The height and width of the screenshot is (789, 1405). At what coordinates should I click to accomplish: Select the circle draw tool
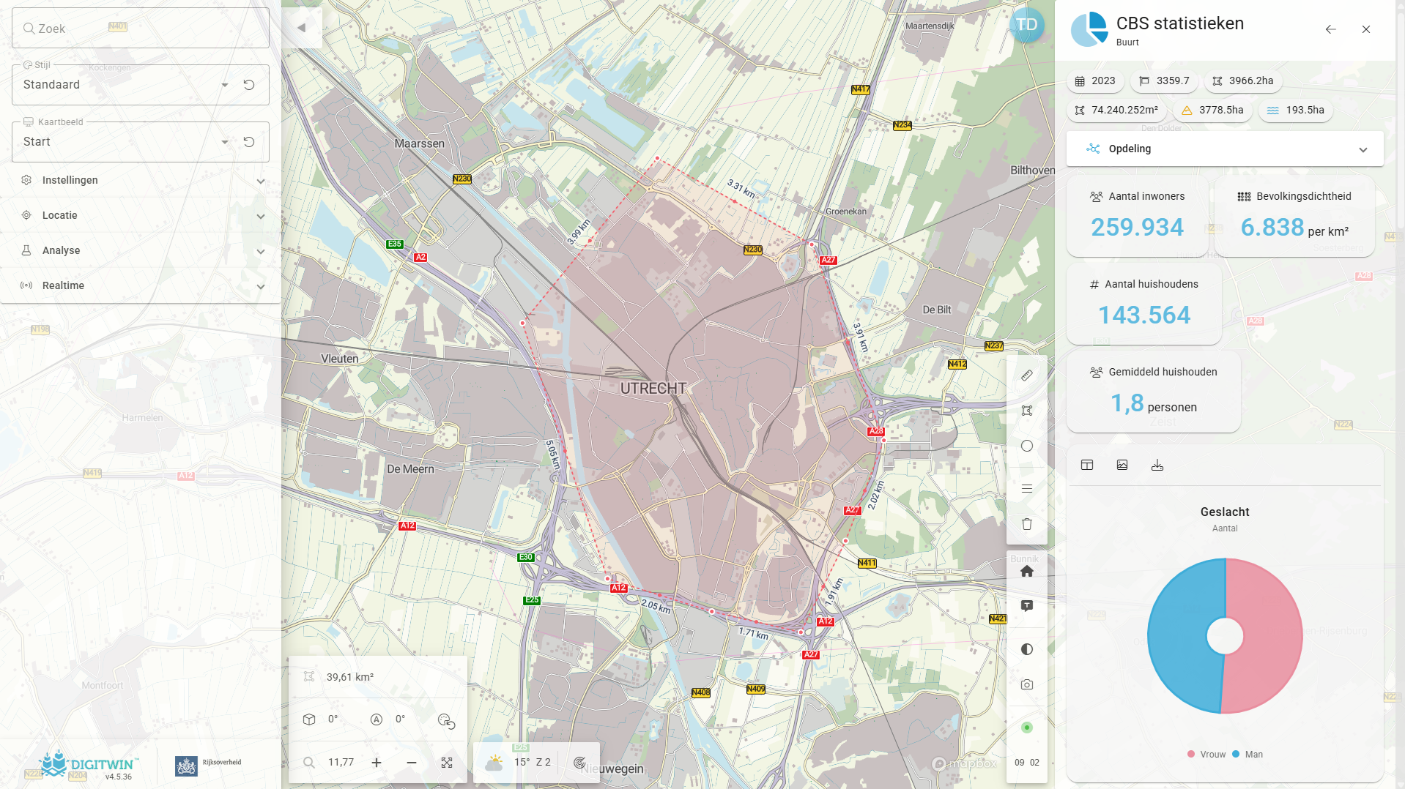coord(1027,446)
